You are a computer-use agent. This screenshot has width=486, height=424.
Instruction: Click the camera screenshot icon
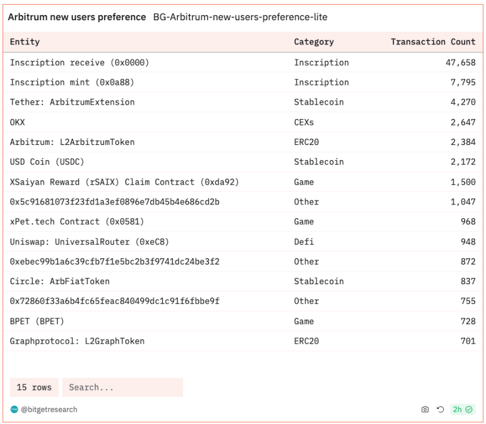425,410
